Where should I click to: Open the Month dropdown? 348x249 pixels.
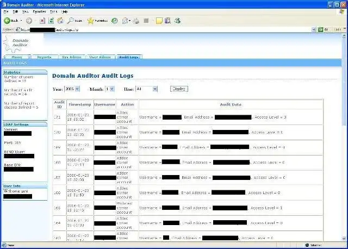point(110,89)
